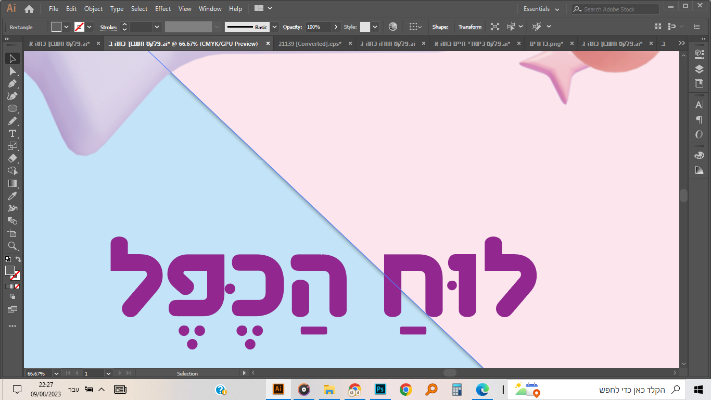Image resolution: width=711 pixels, height=400 pixels.
Task: Open Recolor Artwork wheel in control bar
Action: click(x=393, y=27)
